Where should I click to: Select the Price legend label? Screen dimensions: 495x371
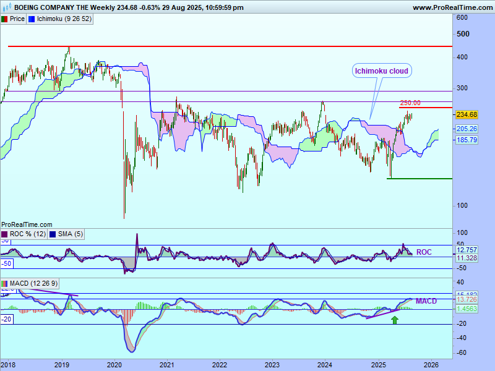pyautogui.click(x=17, y=19)
